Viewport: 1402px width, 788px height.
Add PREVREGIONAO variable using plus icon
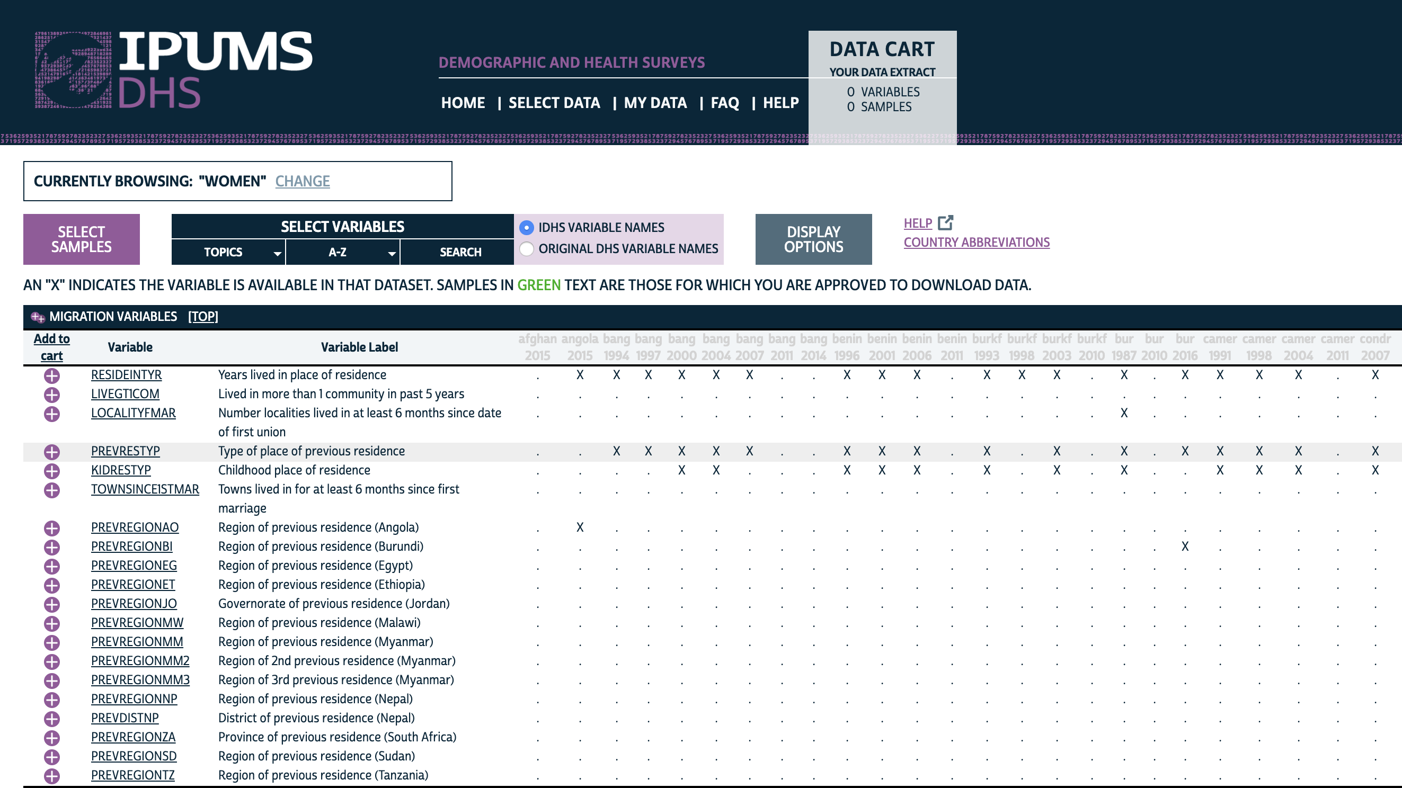(x=52, y=527)
